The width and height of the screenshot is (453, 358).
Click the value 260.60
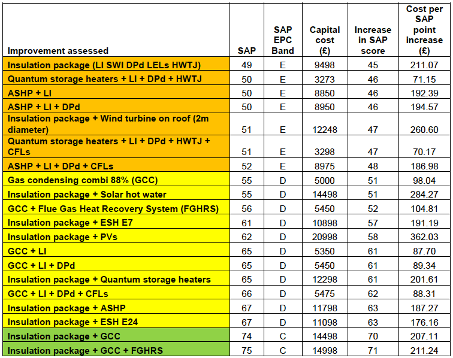(x=424, y=130)
